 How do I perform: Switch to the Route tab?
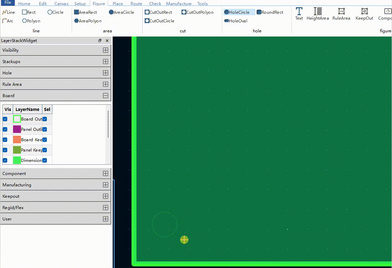click(136, 3)
